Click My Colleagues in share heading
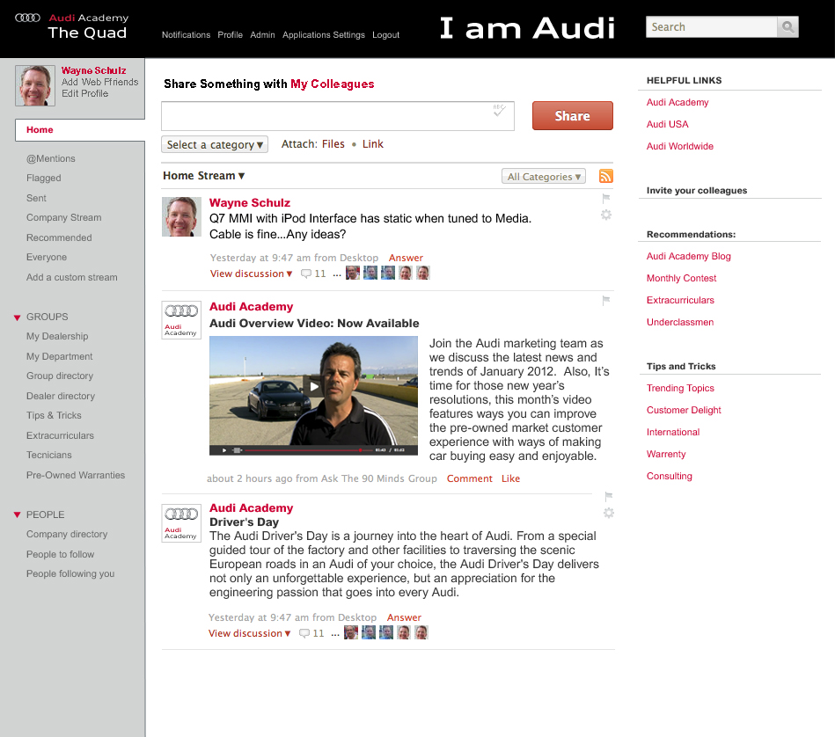835x737 pixels. pos(333,84)
